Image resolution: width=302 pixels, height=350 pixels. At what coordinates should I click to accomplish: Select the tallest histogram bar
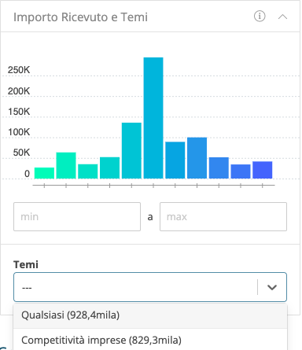(x=153, y=118)
